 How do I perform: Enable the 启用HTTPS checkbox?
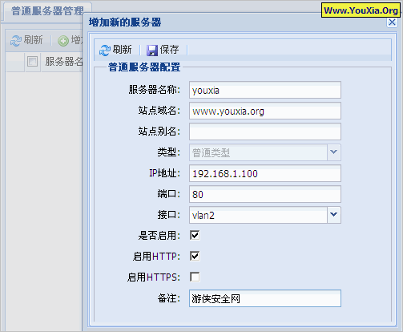click(x=195, y=277)
